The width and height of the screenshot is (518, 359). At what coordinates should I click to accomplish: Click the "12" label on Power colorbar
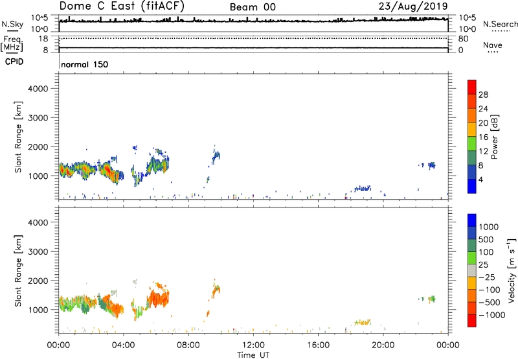(x=483, y=152)
